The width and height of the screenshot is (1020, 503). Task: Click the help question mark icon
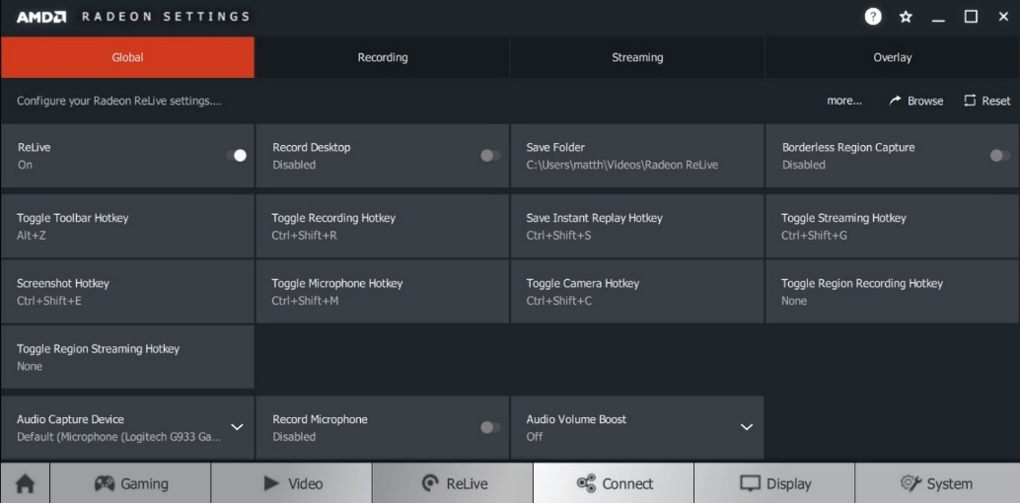(x=873, y=17)
